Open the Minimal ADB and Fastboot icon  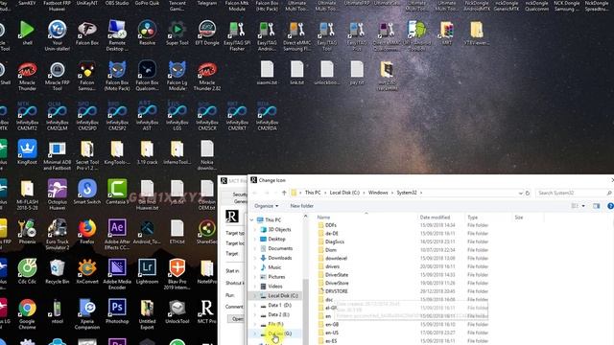click(58, 155)
